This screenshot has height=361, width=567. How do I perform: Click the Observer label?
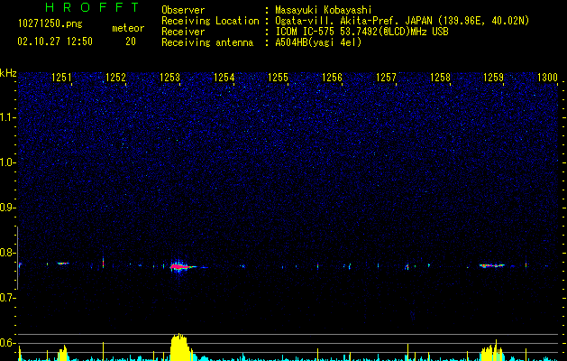pyautogui.click(x=183, y=10)
